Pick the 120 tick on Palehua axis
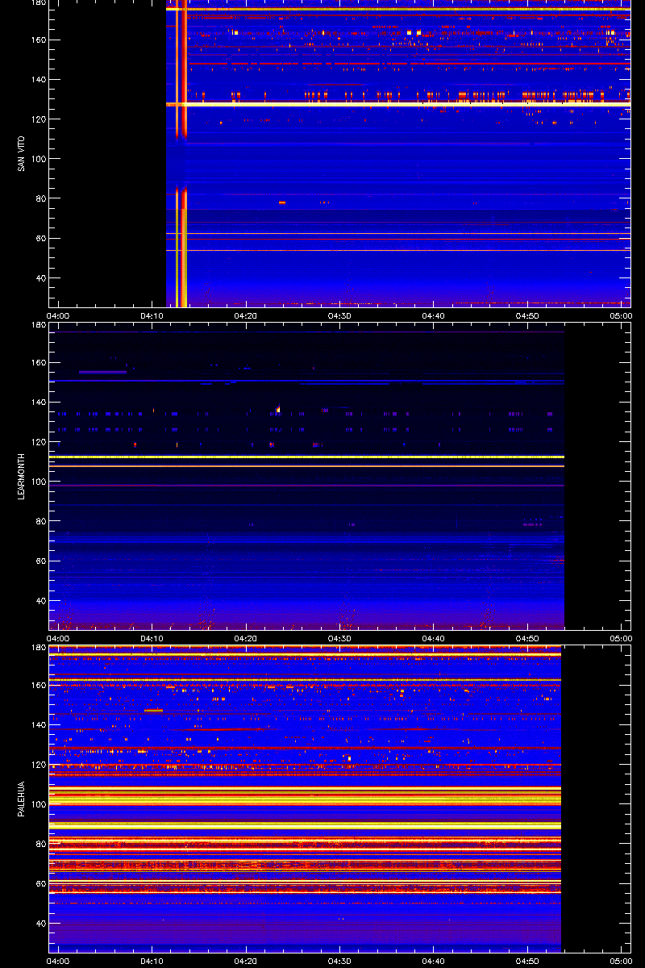Screen dimensions: 645x968 [38, 764]
